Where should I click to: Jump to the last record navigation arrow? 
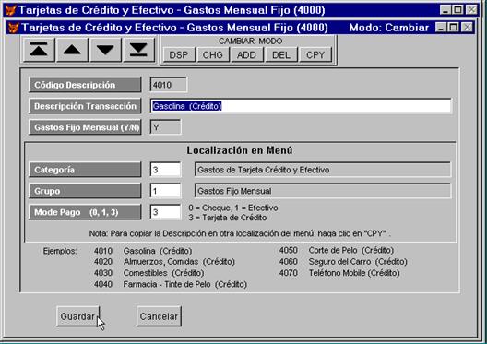tap(138, 50)
